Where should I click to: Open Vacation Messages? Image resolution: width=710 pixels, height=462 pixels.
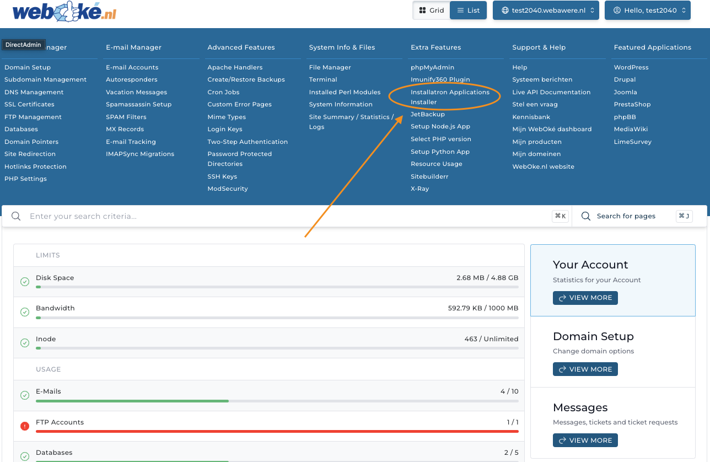coord(137,92)
